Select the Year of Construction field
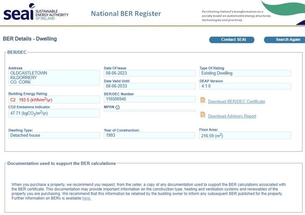The height and width of the screenshot is (215, 305). pos(149,136)
